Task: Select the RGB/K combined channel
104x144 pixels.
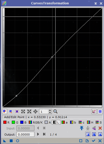Action: point(36,122)
